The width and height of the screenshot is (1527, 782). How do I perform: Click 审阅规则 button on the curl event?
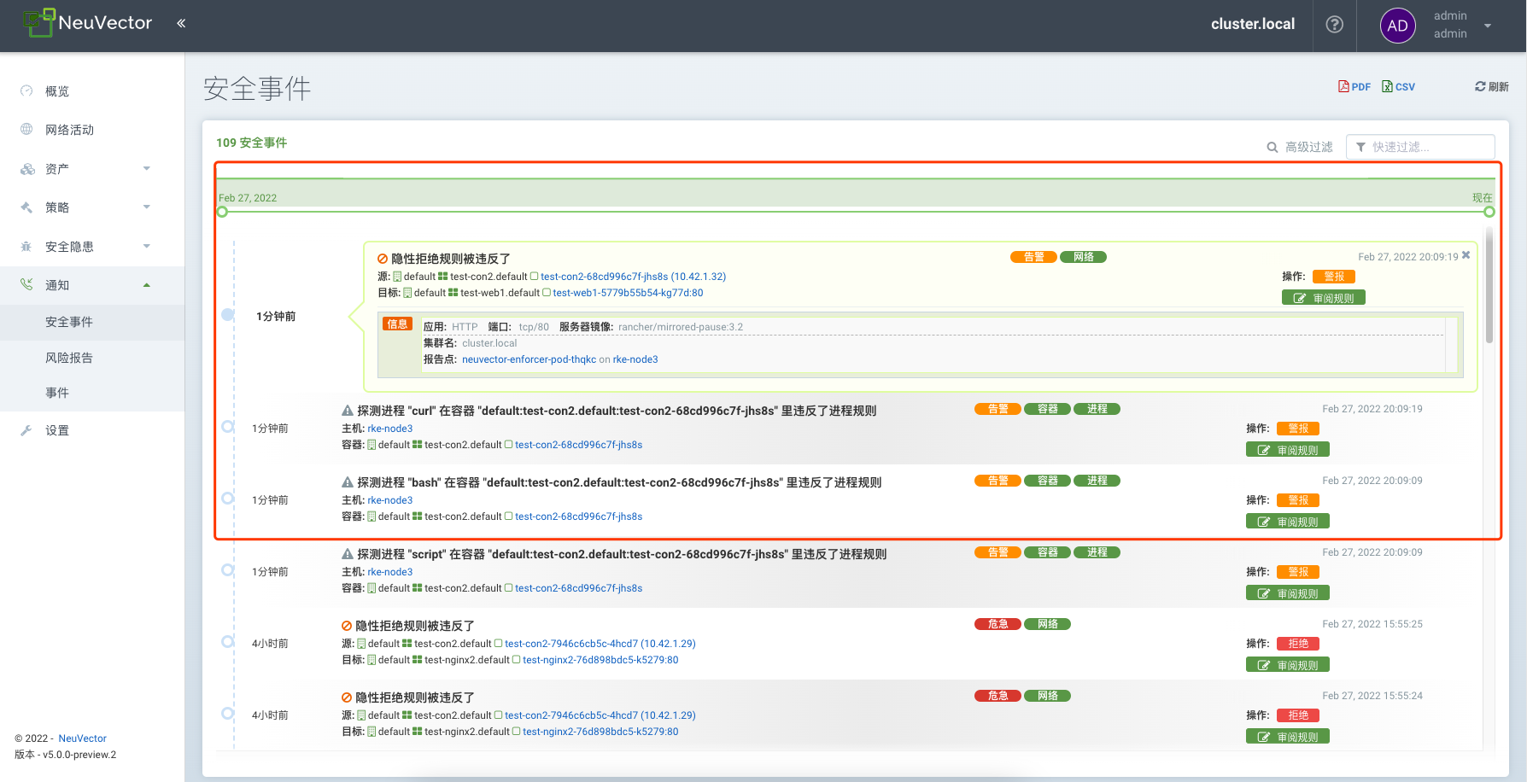(x=1287, y=450)
